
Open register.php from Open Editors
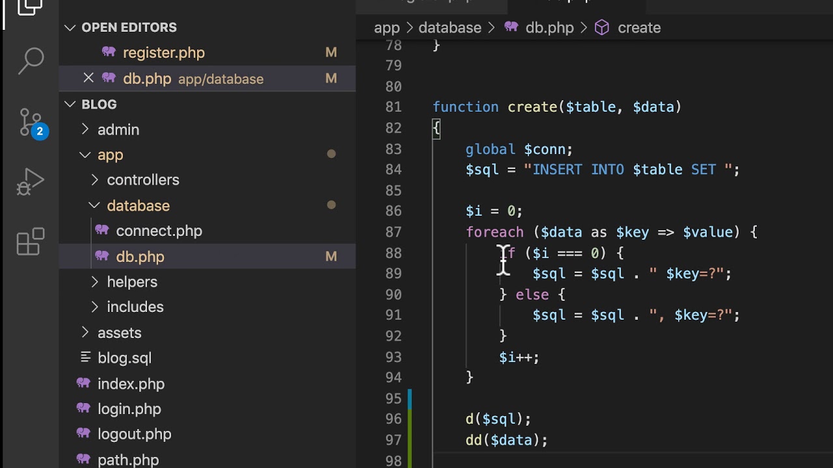click(x=163, y=53)
